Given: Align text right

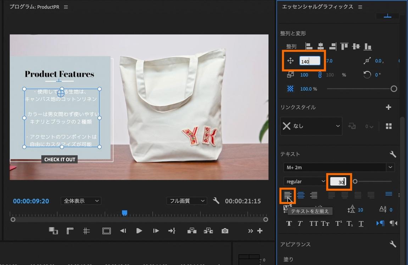Looking at the screenshot, I should (x=314, y=195).
